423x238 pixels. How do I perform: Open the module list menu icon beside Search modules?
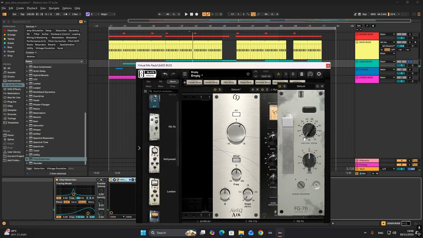point(145,91)
